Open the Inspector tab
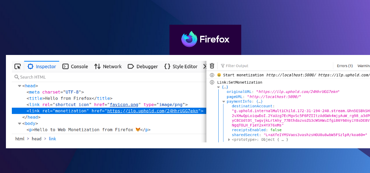This screenshot has width=370, height=173. coord(42,67)
